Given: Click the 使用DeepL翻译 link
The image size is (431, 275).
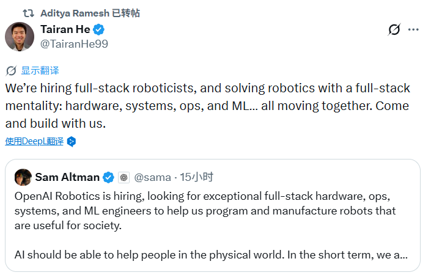Looking at the screenshot, I should point(34,141).
